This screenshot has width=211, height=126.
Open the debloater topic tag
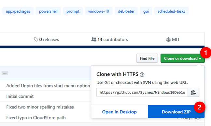point(126,11)
